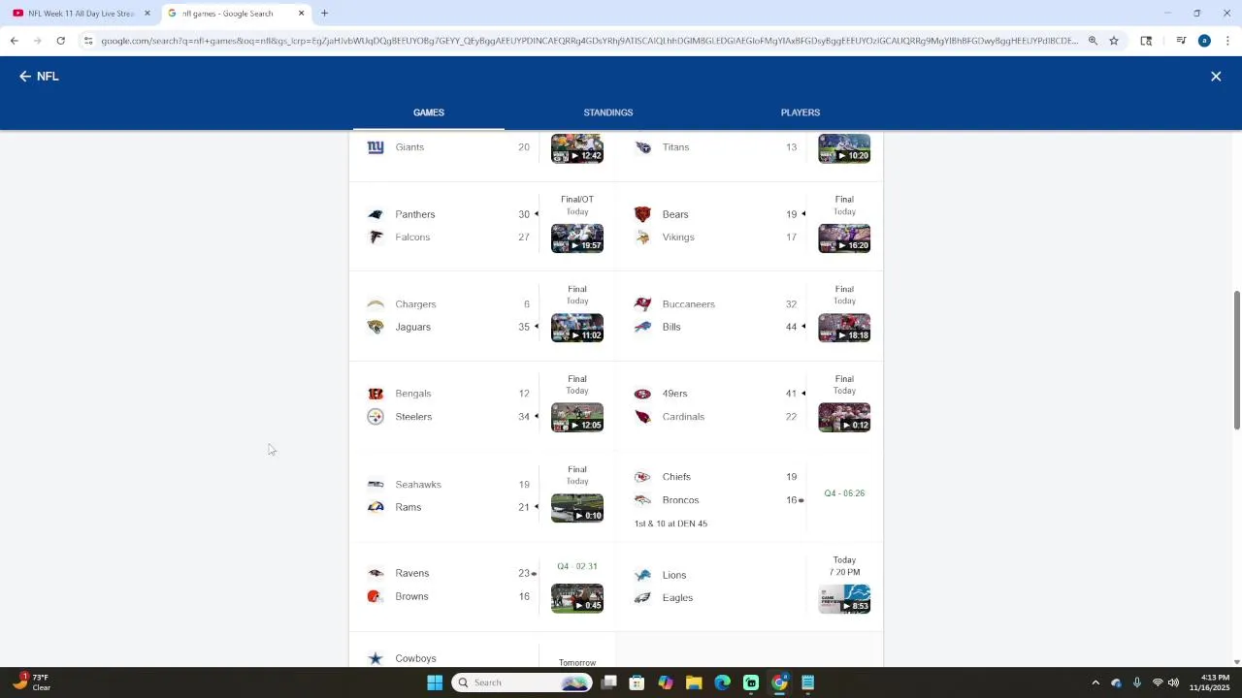Play Bears vs Vikings 16:20 highlights

tap(844, 238)
